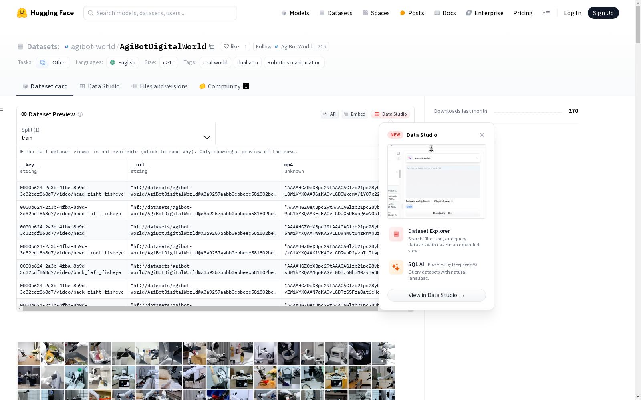Open the Enterprise menu item

[484, 13]
